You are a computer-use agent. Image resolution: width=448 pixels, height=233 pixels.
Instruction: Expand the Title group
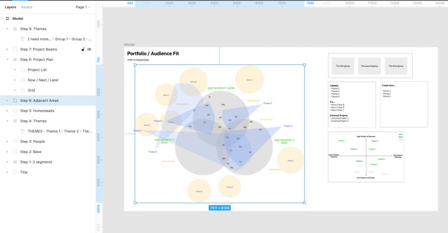(7, 172)
